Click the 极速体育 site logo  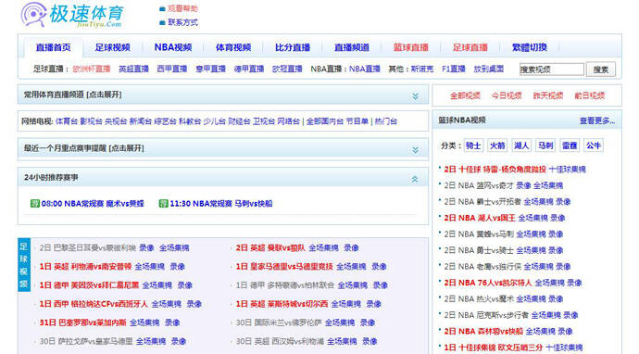(72, 15)
